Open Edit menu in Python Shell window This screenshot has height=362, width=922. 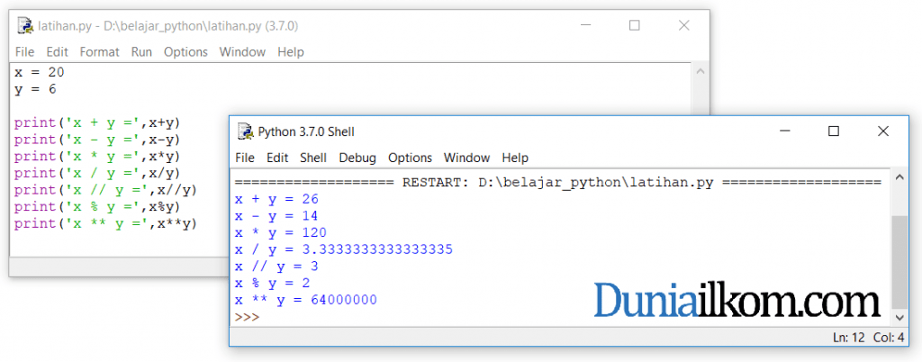(x=277, y=158)
